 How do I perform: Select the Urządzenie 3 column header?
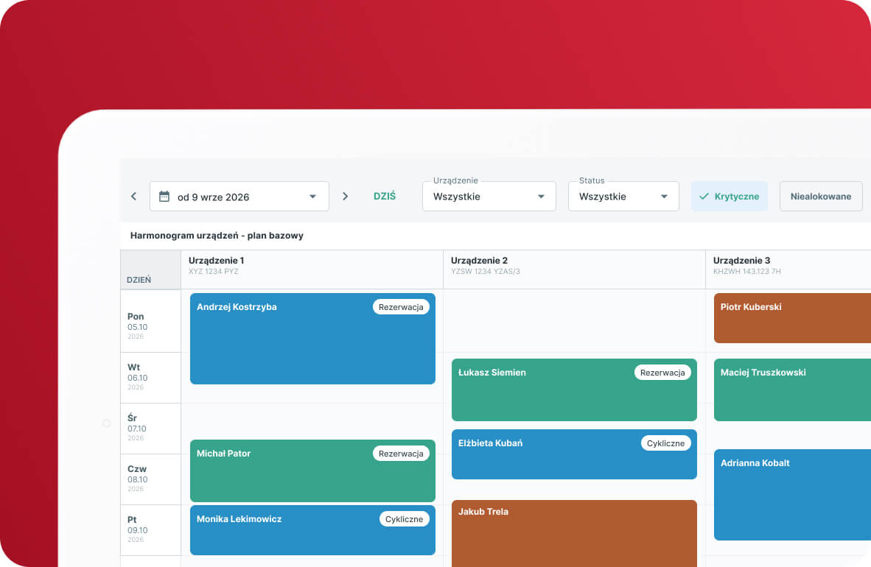788,270
